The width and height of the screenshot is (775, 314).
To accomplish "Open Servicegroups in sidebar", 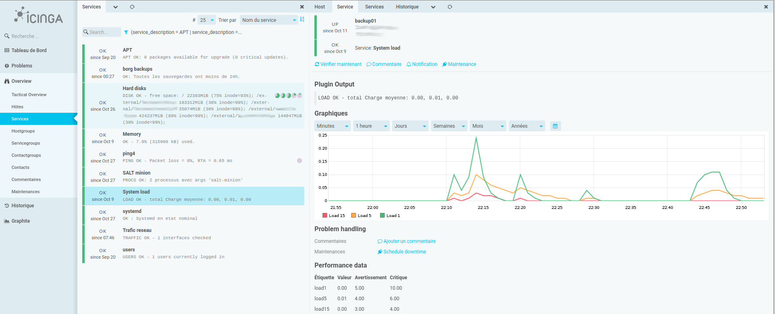I will pos(26,143).
